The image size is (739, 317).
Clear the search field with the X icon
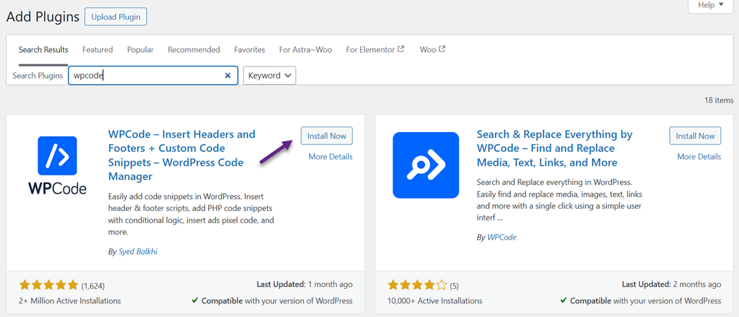tap(227, 75)
